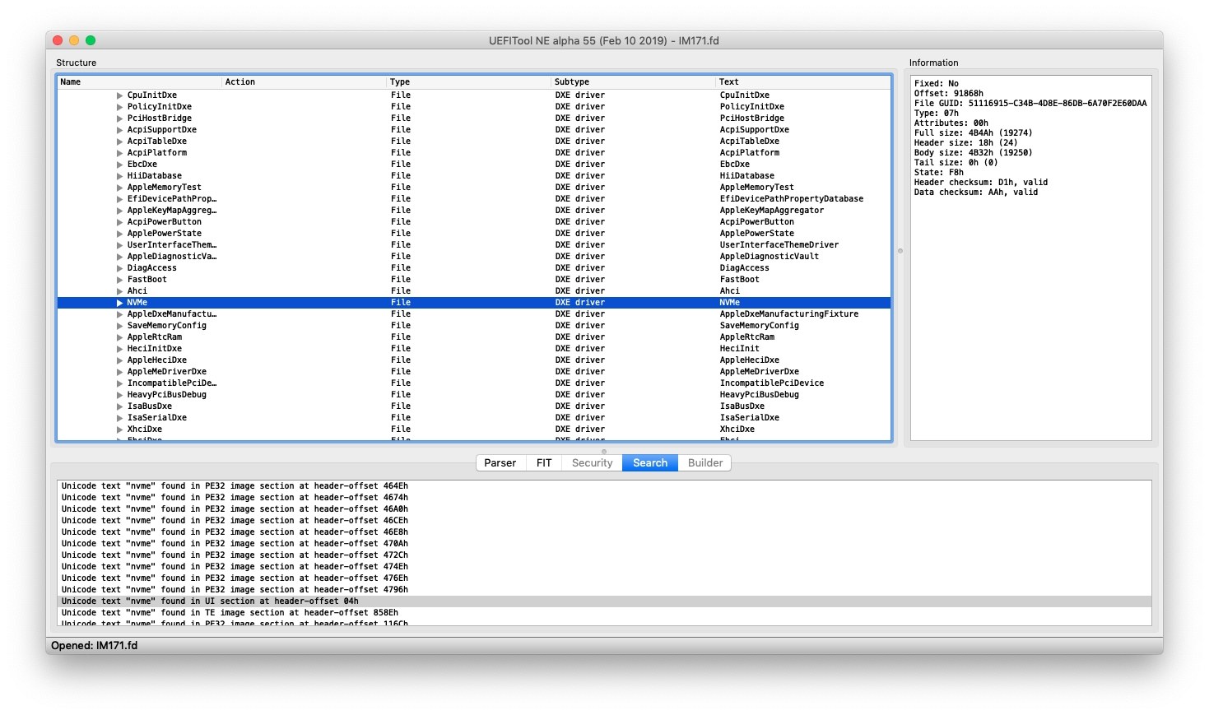Select the Parser tab
Screen dimensions: 1209x715
(500, 462)
